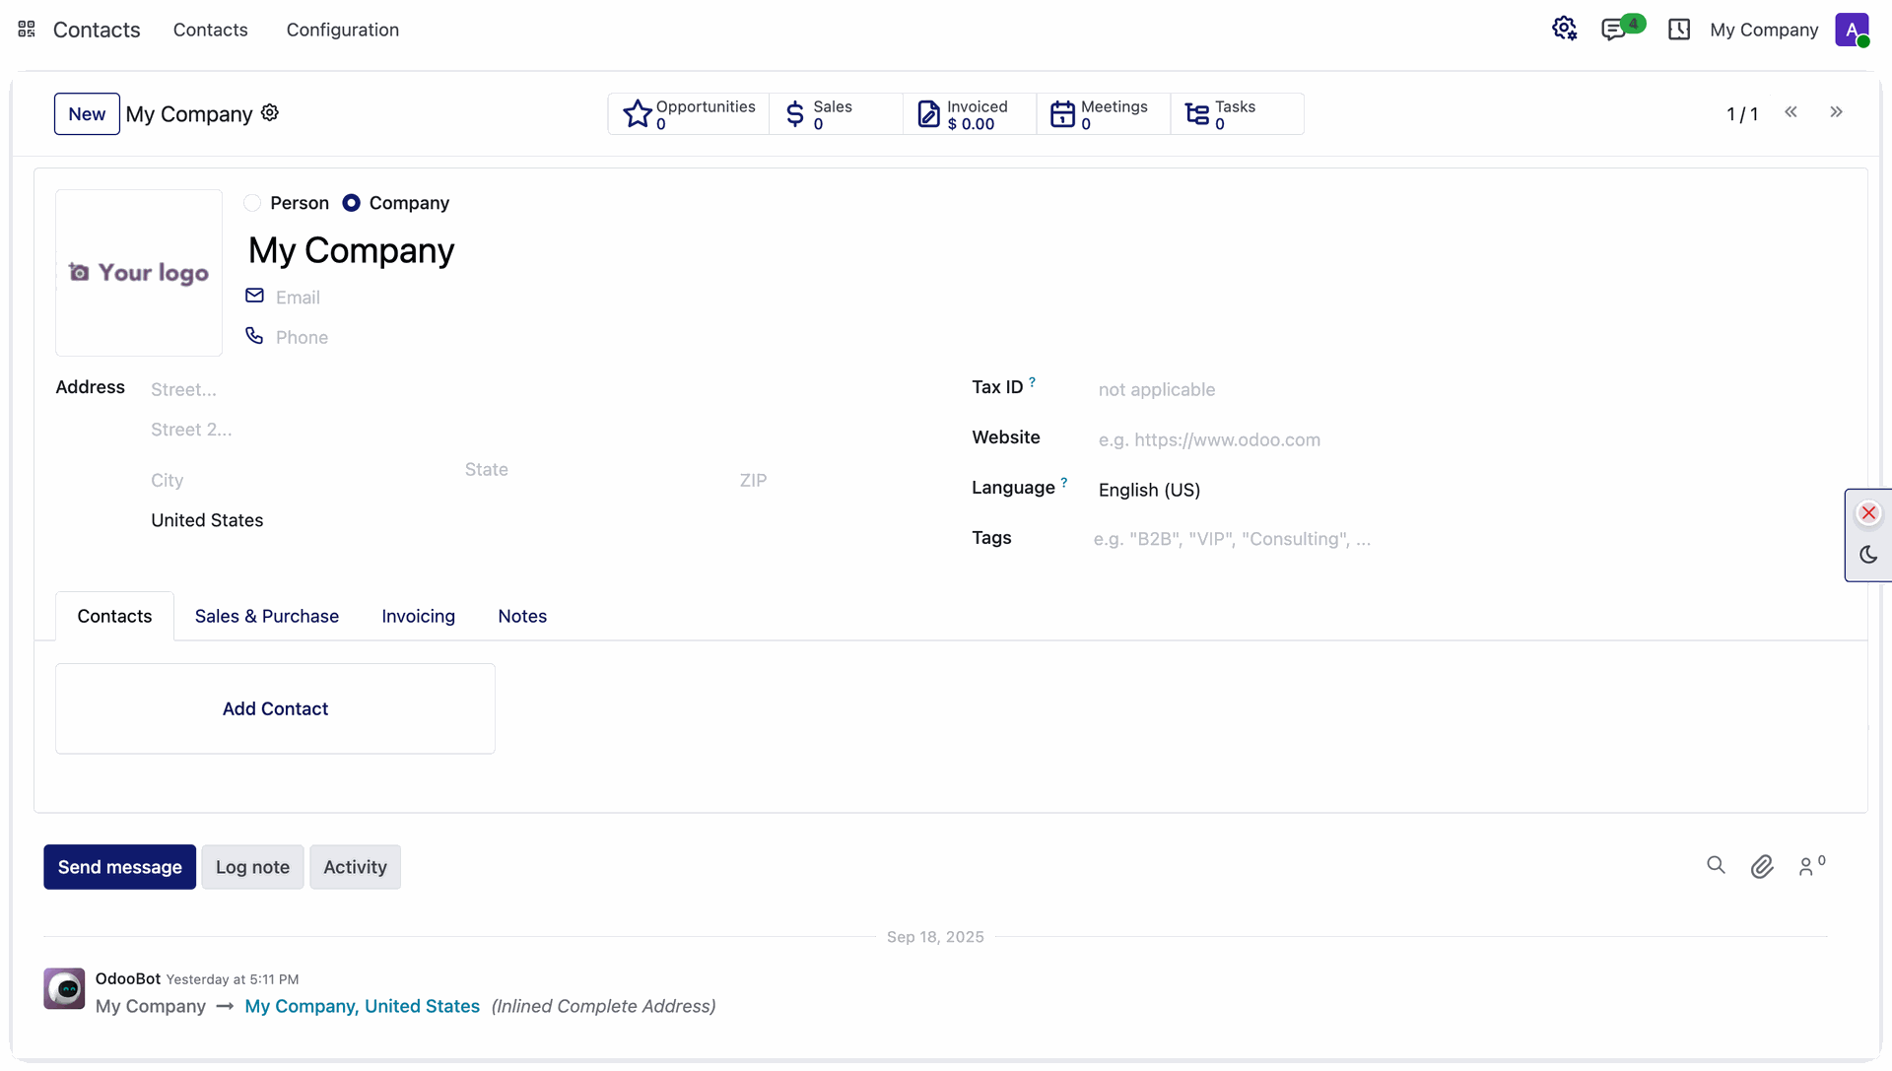1892x1071 pixels.
Task: Go to next record arrow
Action: tap(1836, 112)
